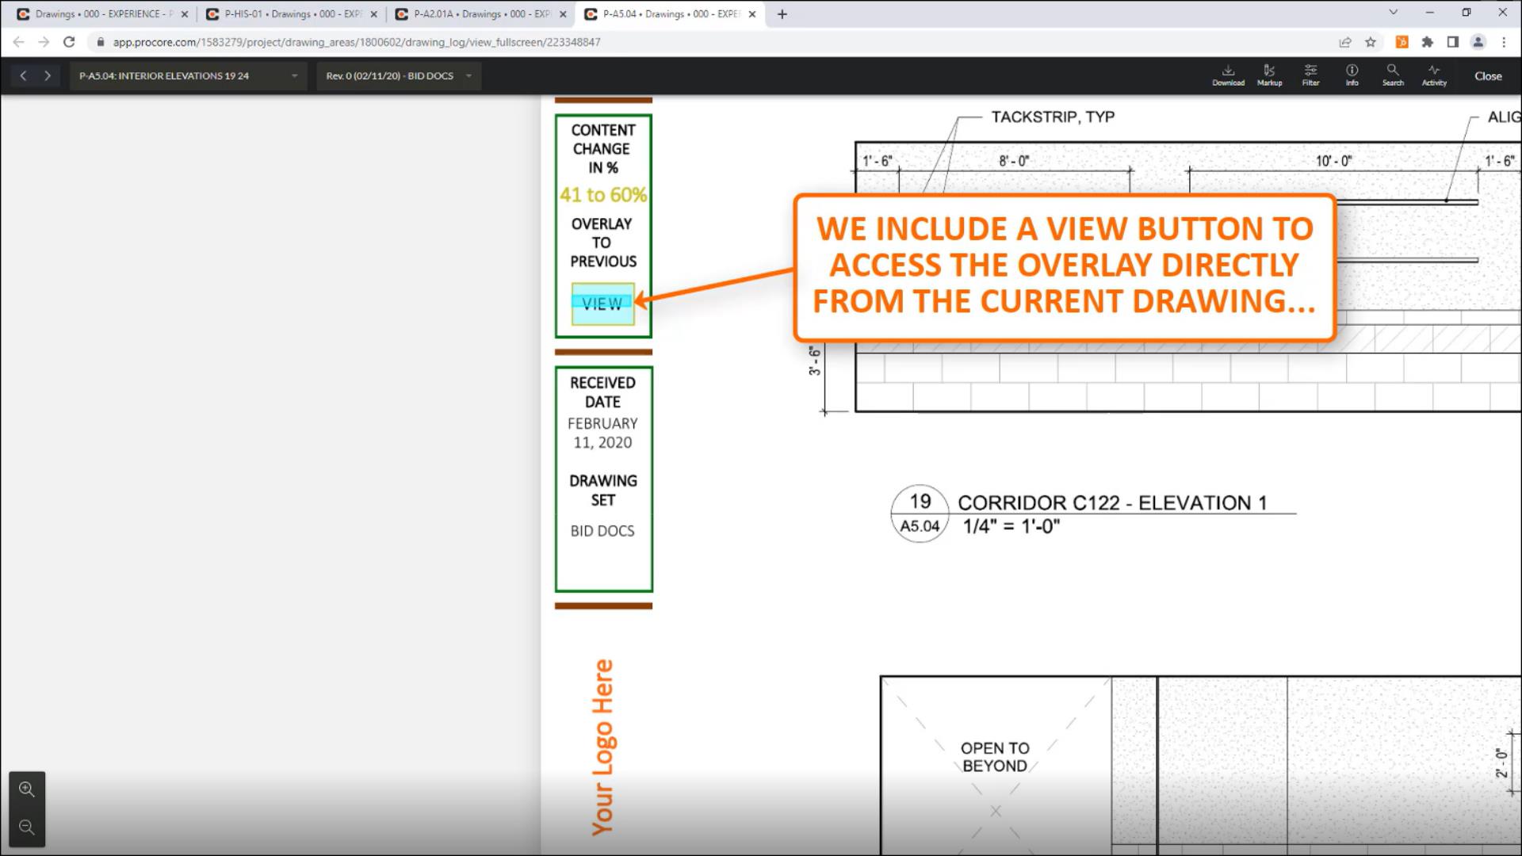The image size is (1522, 856).
Task: Click the browser address bar URL
Action: point(357,42)
